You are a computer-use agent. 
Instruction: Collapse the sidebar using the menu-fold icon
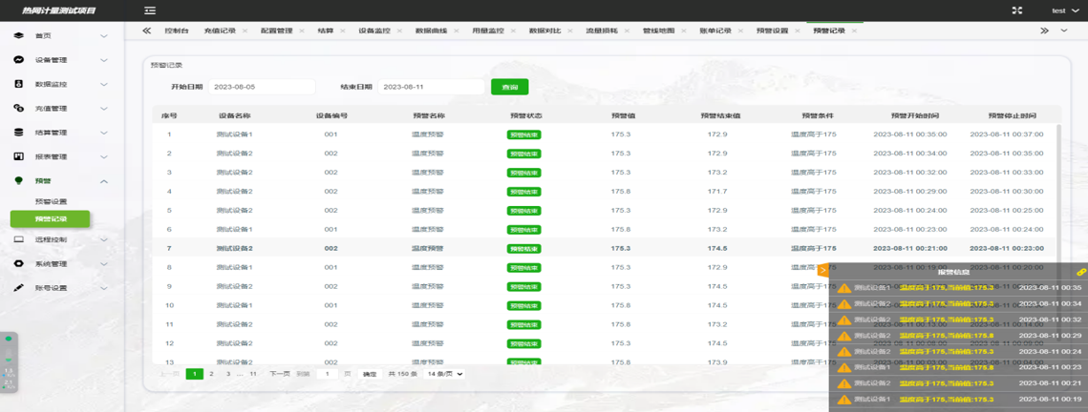pyautogui.click(x=150, y=10)
